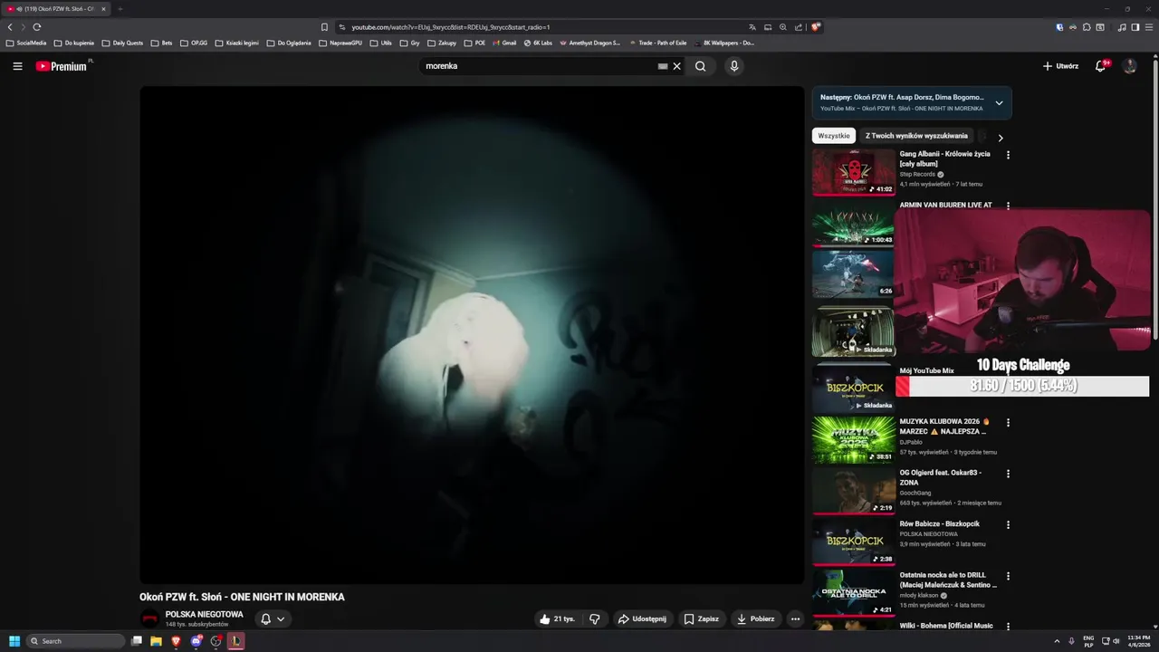Open options menu for Wilki - Bohema
This screenshot has width=1159, height=652.
(x=1008, y=627)
